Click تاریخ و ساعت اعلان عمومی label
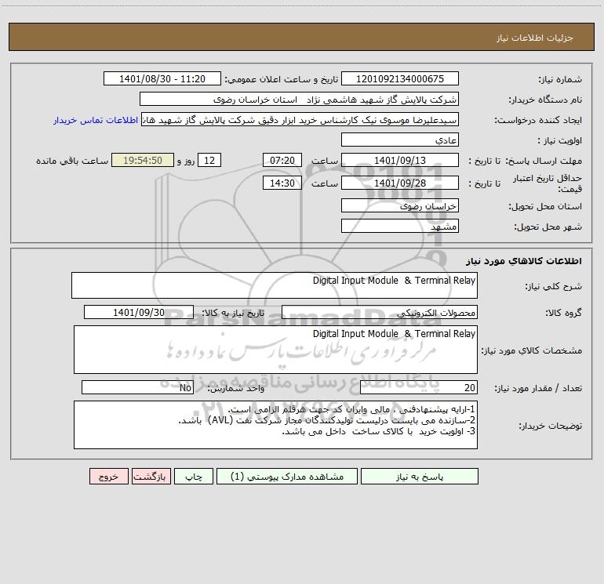 click(x=282, y=79)
